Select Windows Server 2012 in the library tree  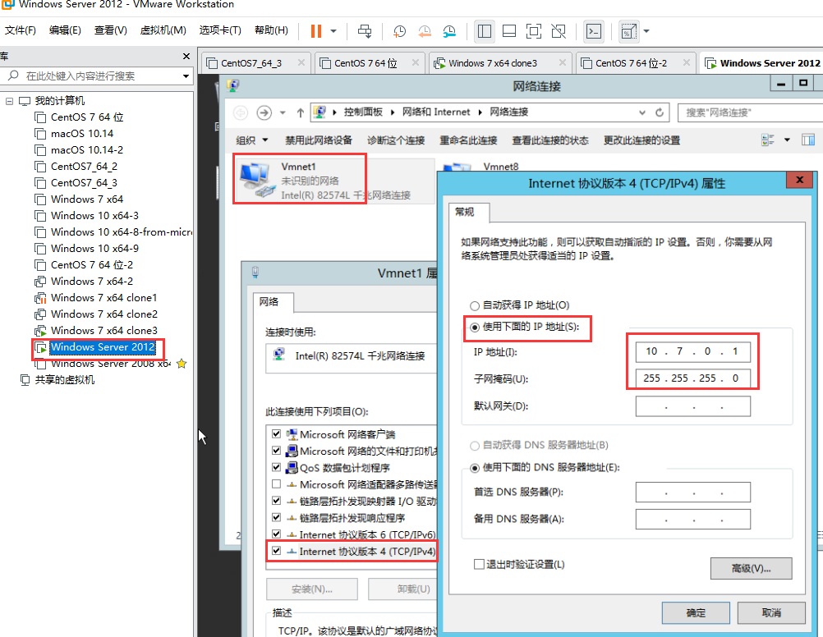click(x=103, y=347)
